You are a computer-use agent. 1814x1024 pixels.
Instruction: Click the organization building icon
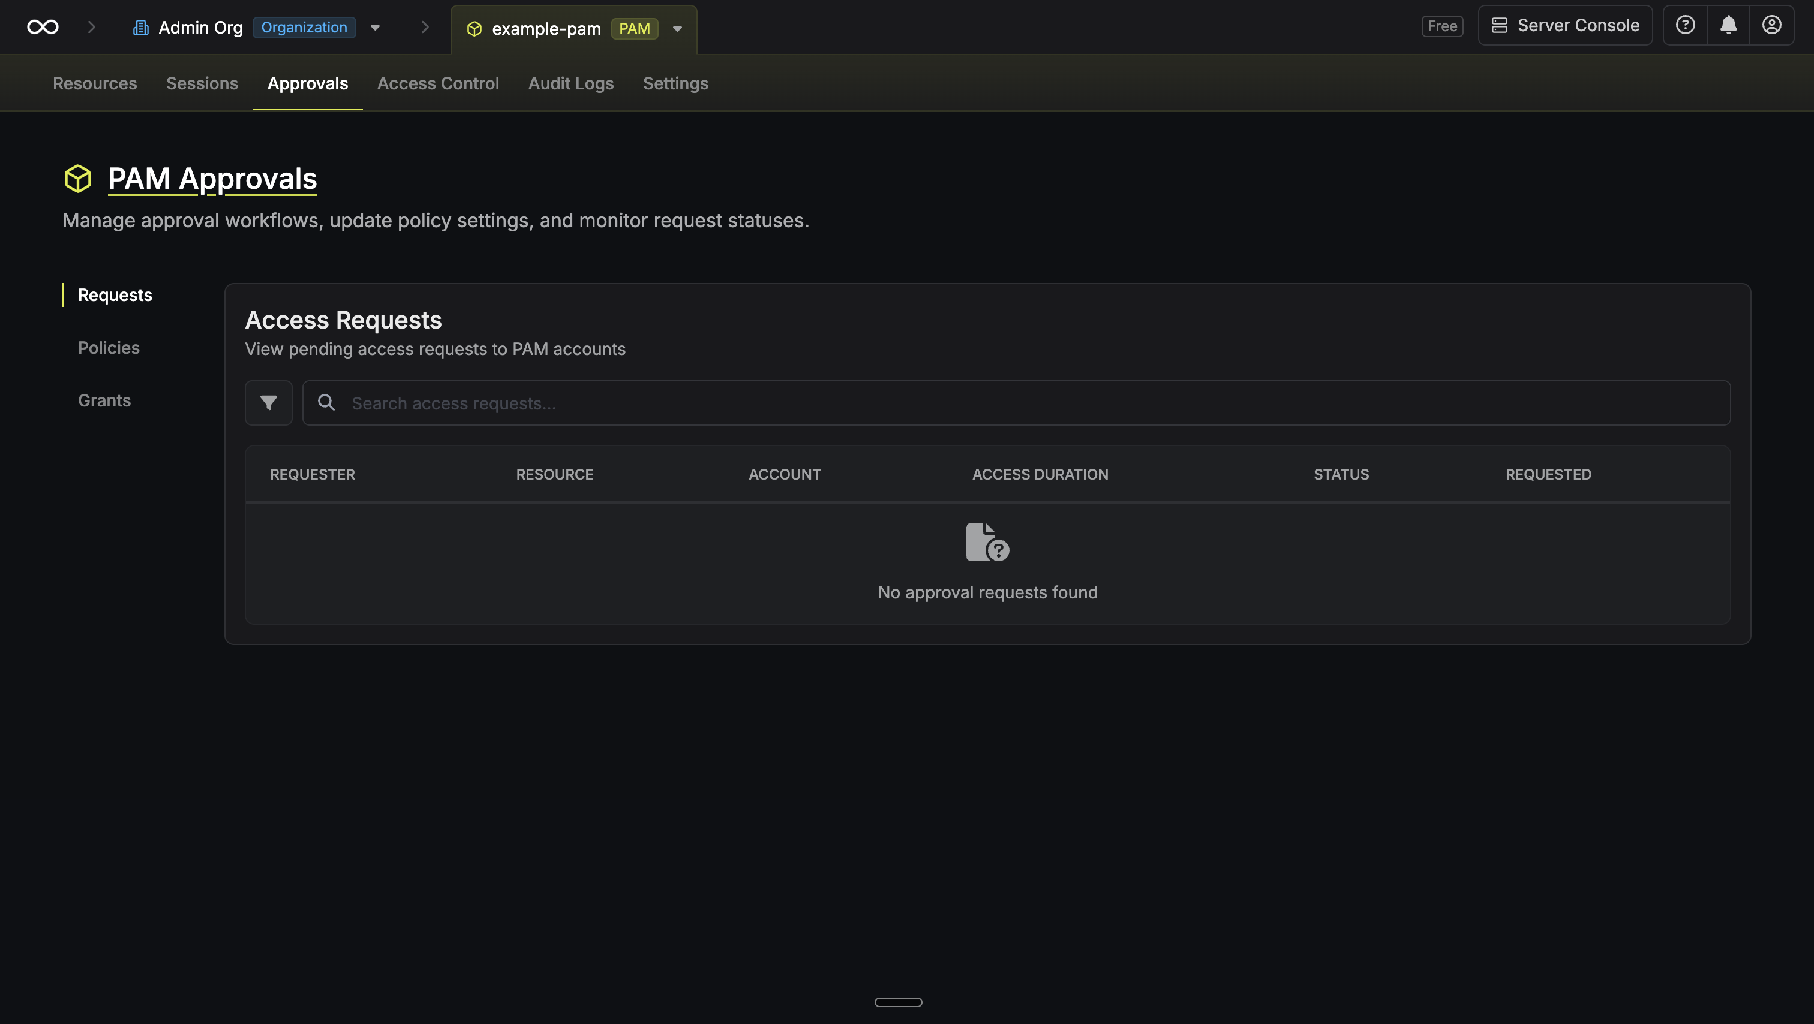click(x=141, y=28)
